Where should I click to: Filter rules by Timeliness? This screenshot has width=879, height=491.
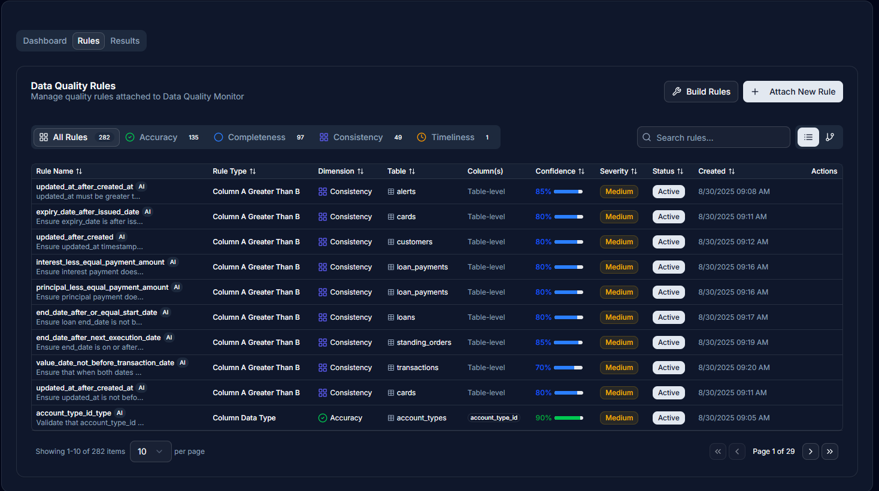click(454, 137)
